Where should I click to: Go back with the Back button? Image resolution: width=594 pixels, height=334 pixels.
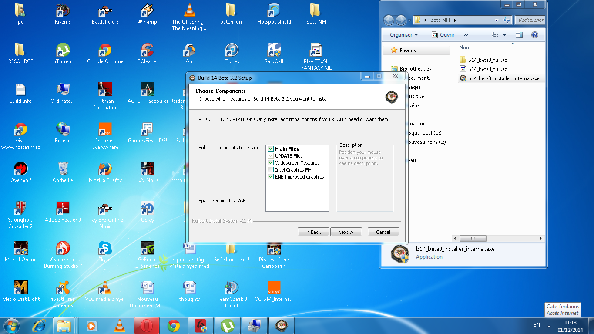(x=313, y=232)
